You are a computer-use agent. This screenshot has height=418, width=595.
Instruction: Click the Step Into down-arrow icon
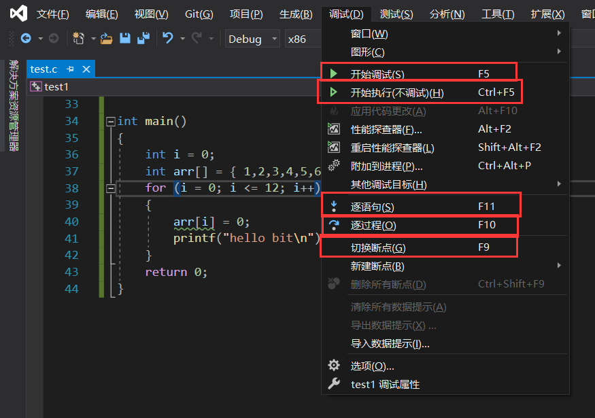pyautogui.click(x=334, y=206)
